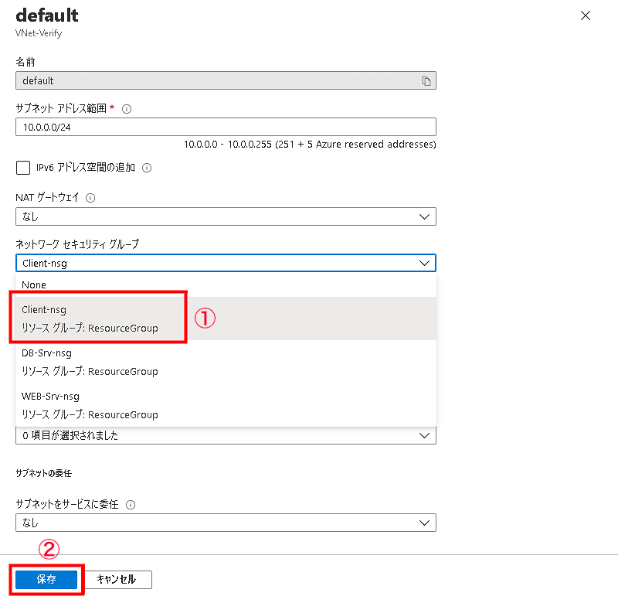The width and height of the screenshot is (618, 603).
Task: Show info icon beside NAT gateway label
Action: coord(90,198)
